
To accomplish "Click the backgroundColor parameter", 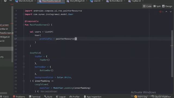I will click(x=44, y=77).
